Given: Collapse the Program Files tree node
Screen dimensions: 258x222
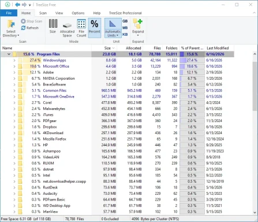Looking at the screenshot, I should 9,54.
